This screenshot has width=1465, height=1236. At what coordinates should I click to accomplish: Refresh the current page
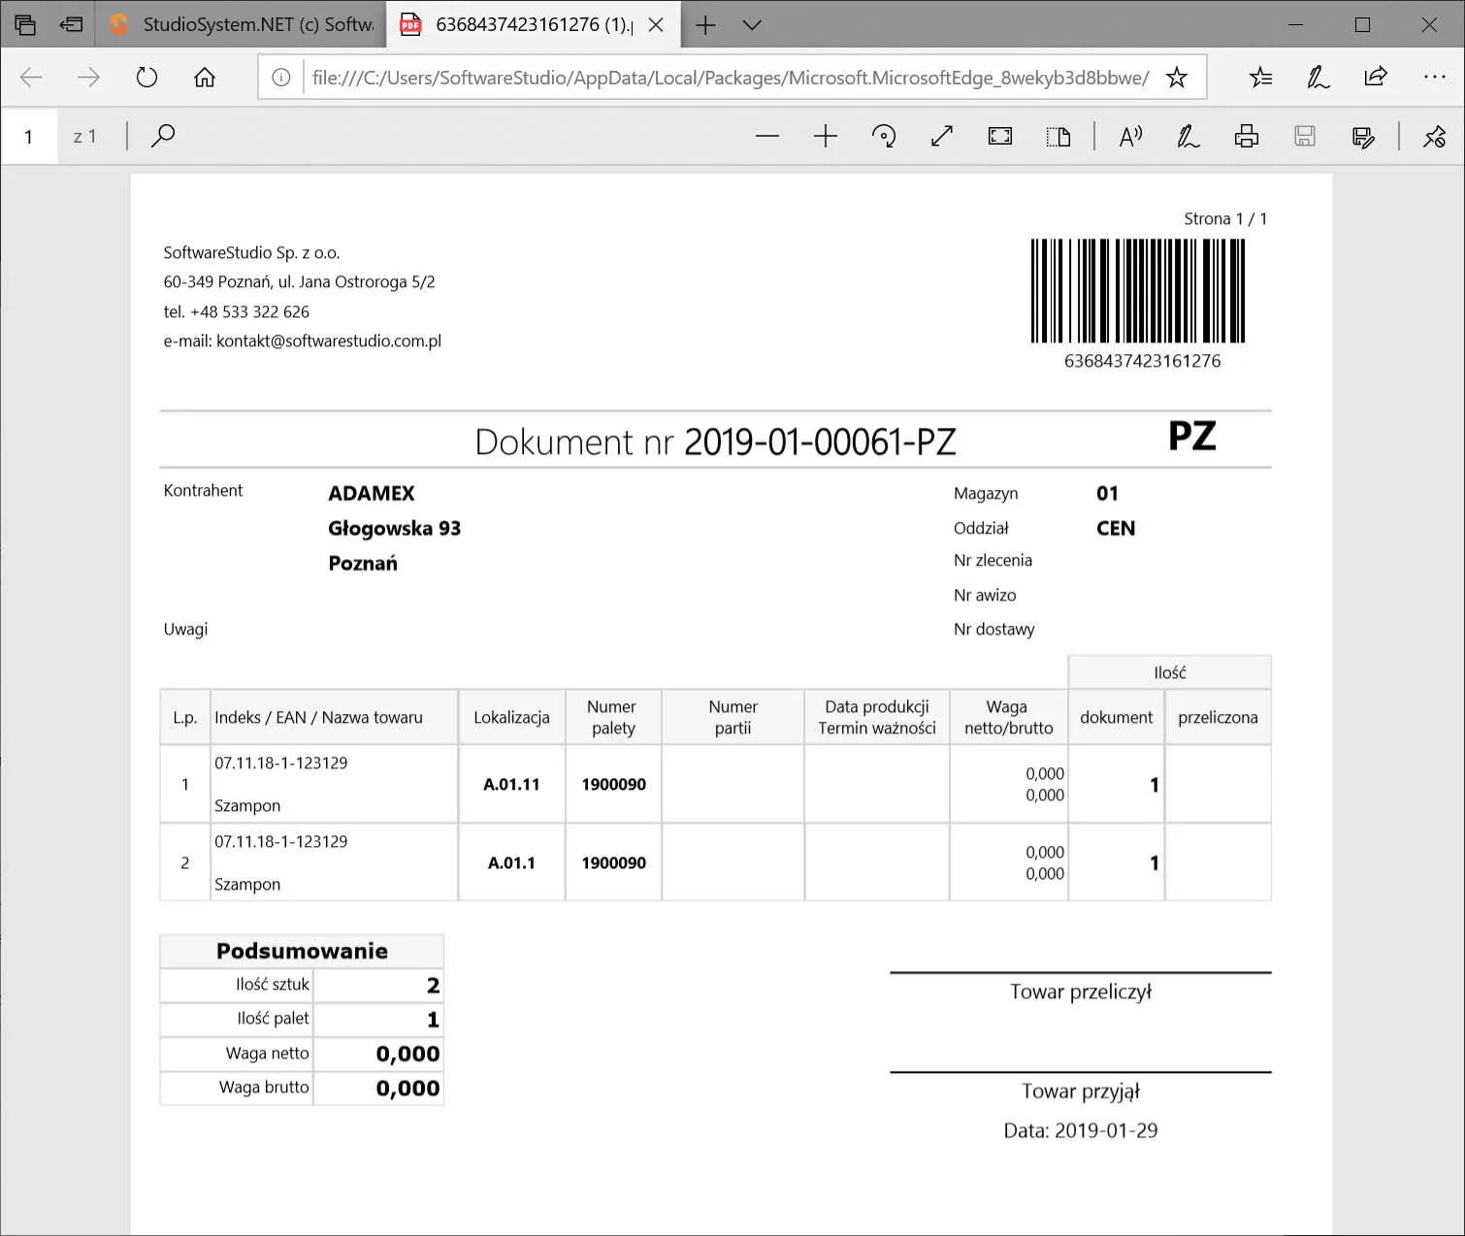(x=146, y=78)
